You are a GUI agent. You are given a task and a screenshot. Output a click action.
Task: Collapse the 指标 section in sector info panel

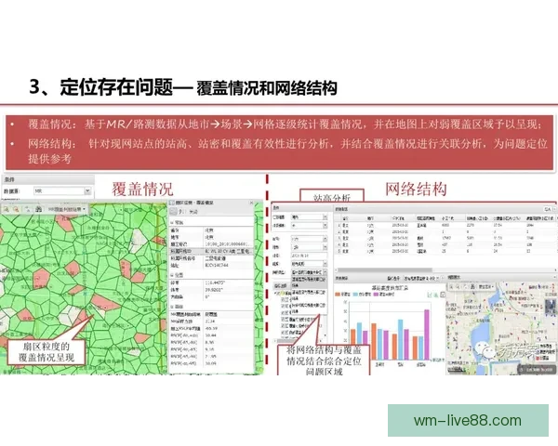pos(172,307)
